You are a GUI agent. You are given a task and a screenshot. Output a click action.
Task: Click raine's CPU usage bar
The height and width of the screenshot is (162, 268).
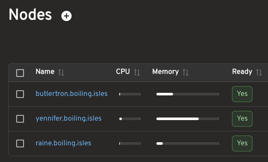click(130, 143)
